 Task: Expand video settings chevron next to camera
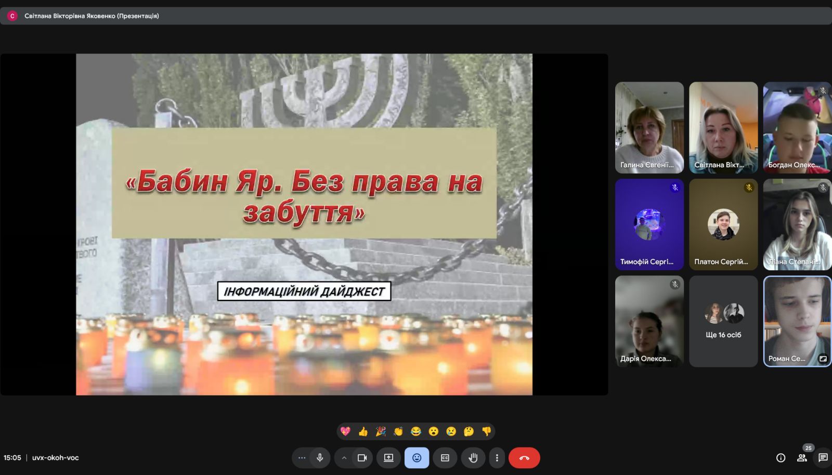tap(344, 458)
